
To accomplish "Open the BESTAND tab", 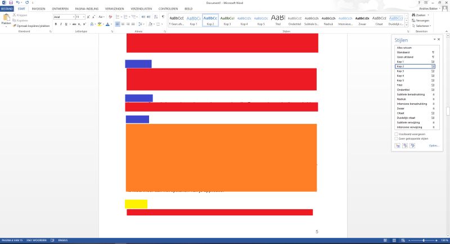I will click(x=7, y=9).
